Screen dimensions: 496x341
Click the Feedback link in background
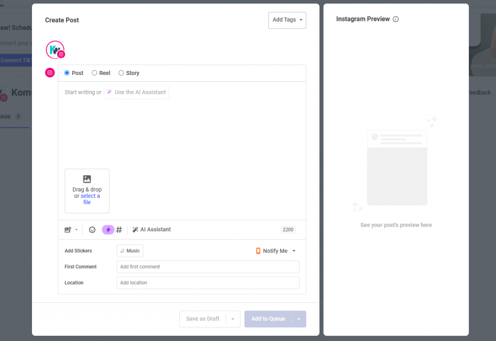coord(480,93)
